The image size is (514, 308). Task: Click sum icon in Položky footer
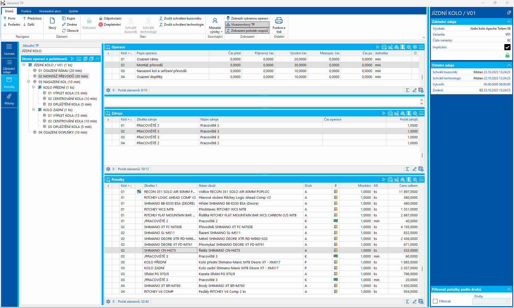click(x=408, y=302)
